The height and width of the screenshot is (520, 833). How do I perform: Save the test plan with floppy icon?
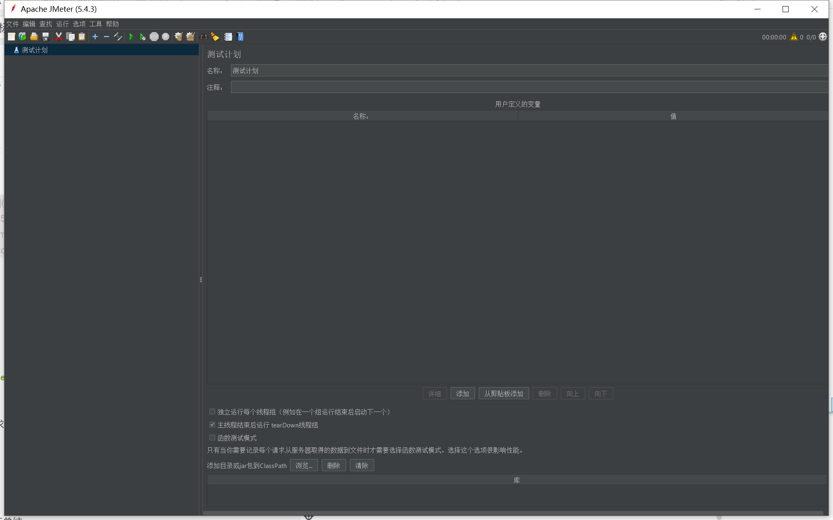coord(46,37)
